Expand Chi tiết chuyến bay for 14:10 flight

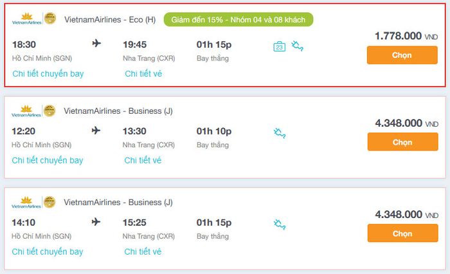[x=48, y=251]
